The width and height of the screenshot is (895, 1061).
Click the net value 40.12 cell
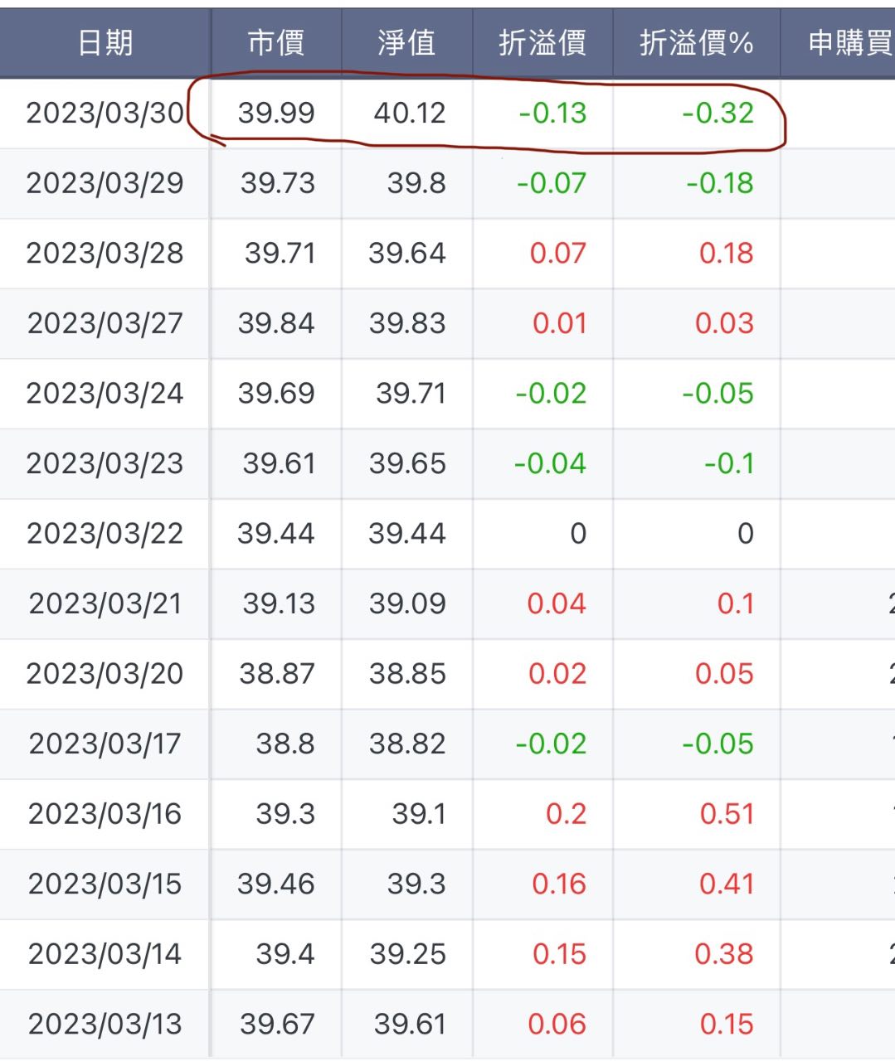tap(409, 113)
